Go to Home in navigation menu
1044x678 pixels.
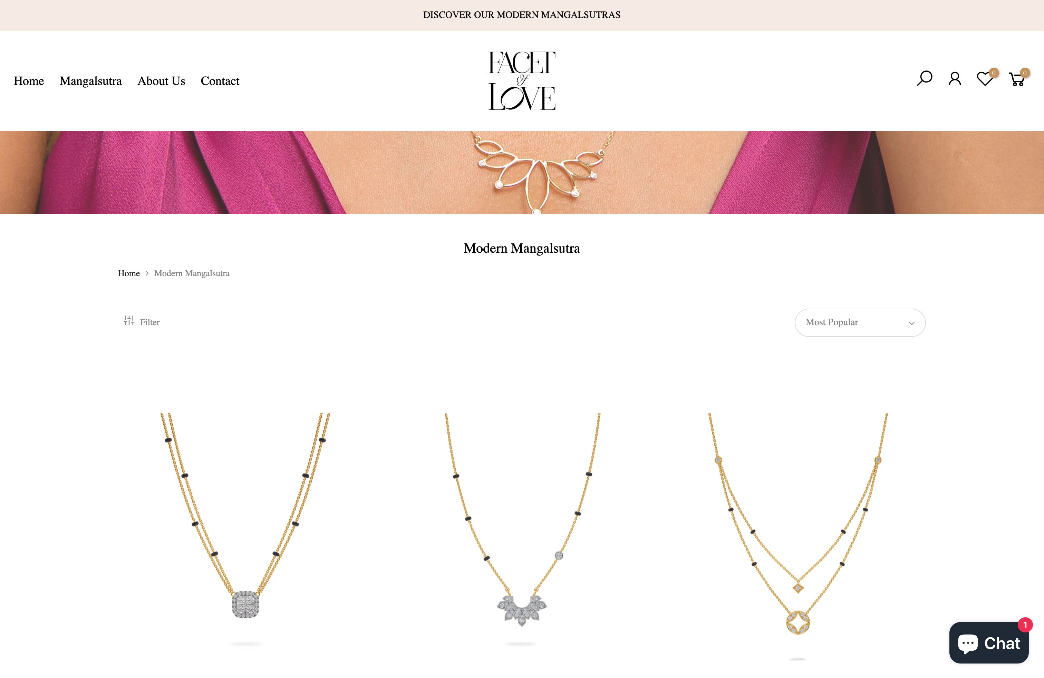(x=29, y=81)
